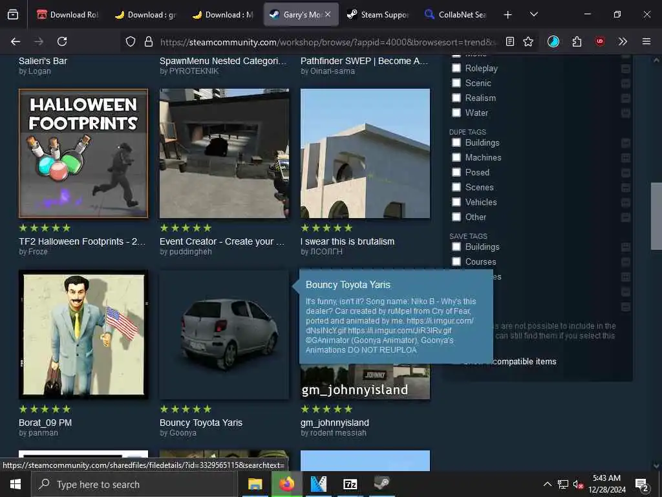Open Firefox View icon in the tab bar
Screen dimensions: 662x497
tap(13, 14)
